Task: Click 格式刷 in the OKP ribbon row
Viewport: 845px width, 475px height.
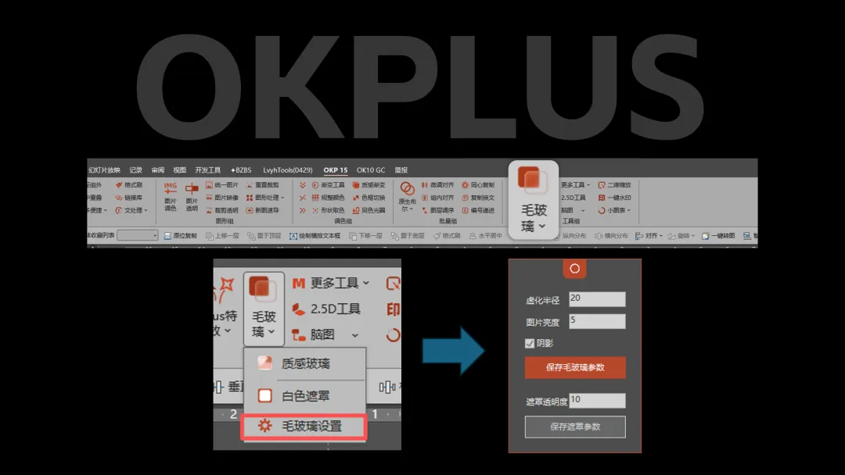Action: click(129, 185)
